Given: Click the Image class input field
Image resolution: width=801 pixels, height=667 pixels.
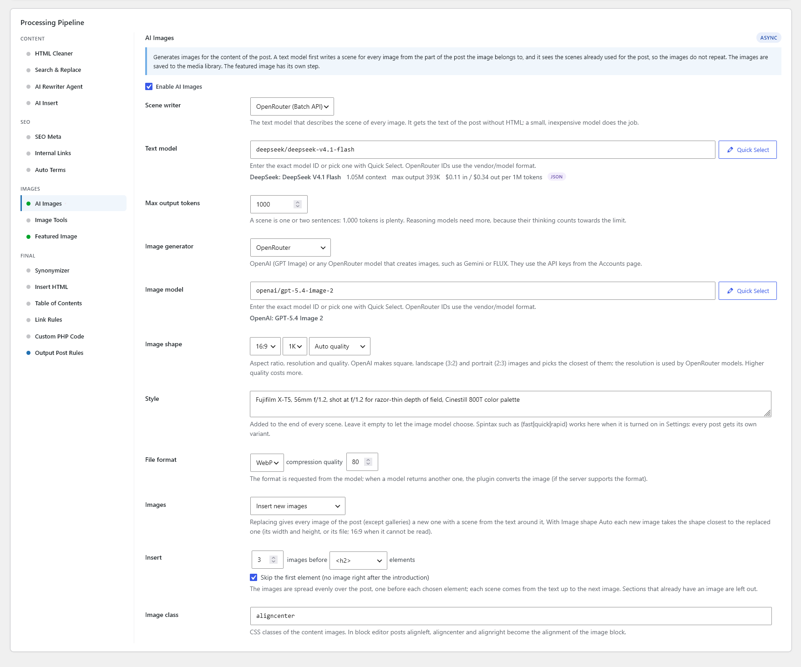Looking at the screenshot, I should (x=511, y=616).
